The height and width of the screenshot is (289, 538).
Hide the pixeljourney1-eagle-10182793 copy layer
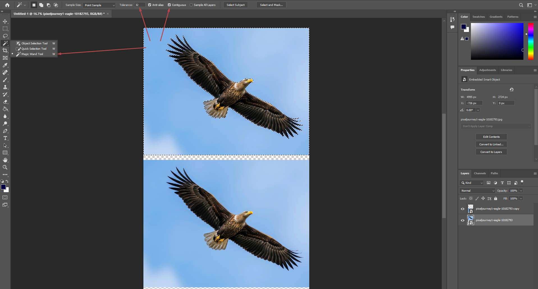pos(462,209)
